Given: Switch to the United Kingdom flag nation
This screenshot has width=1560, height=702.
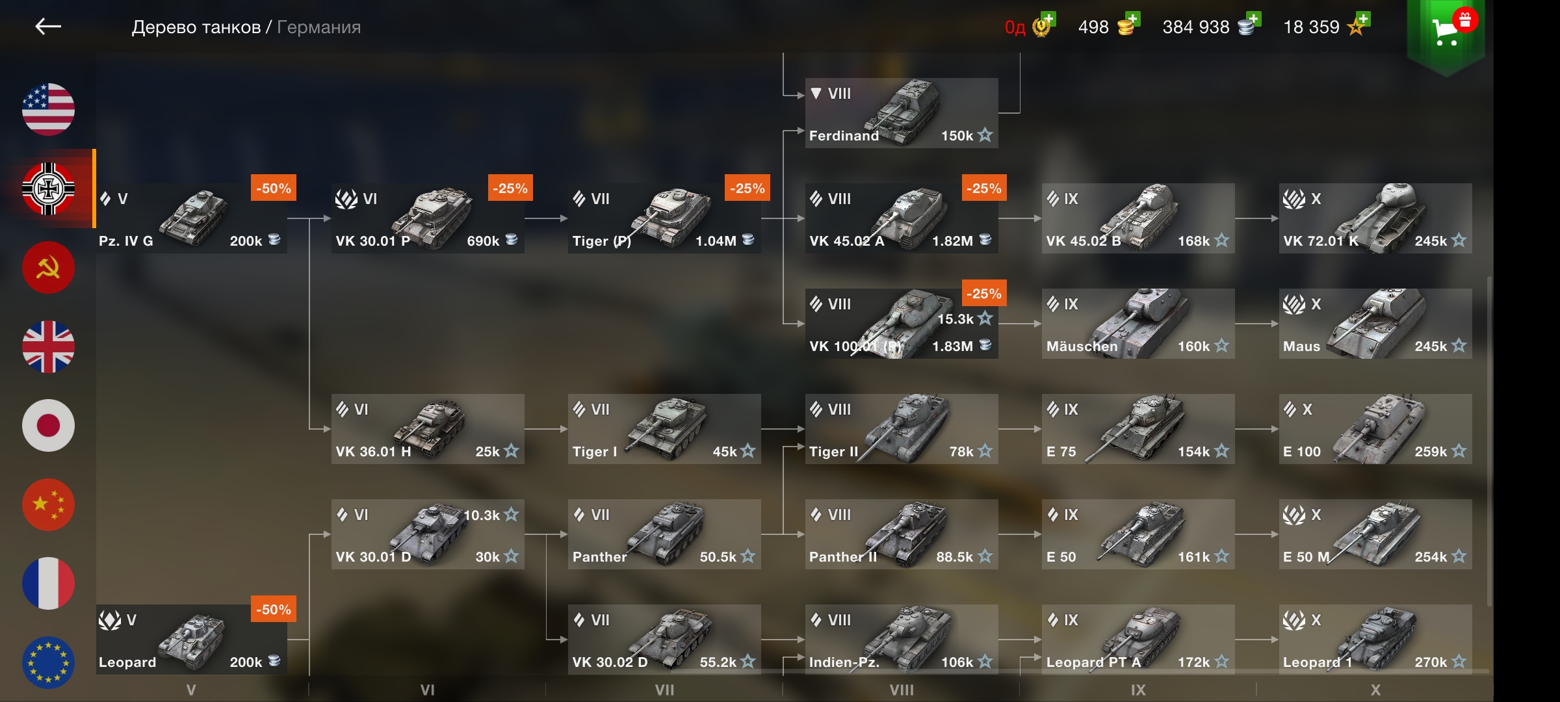Looking at the screenshot, I should click(x=48, y=346).
